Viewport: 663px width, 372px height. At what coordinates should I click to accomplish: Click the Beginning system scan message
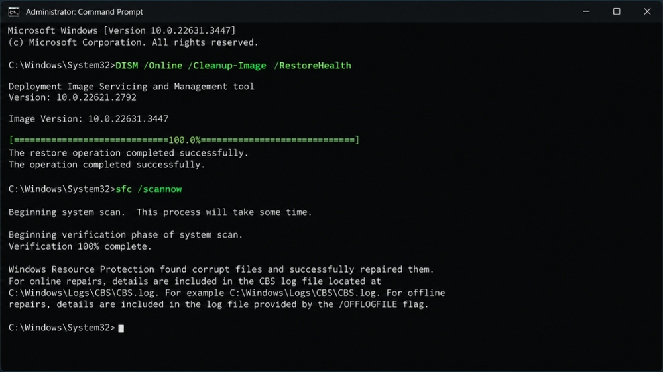coord(160,212)
